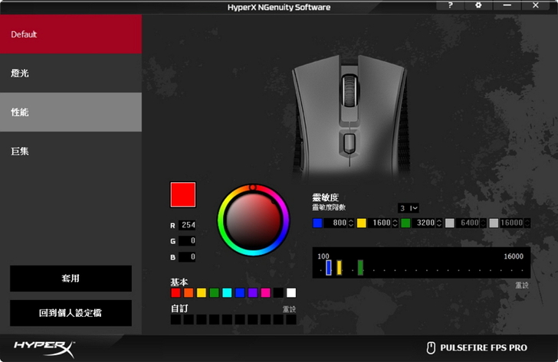Click the 800 DPI value field
The image size is (558, 362).
(336, 223)
